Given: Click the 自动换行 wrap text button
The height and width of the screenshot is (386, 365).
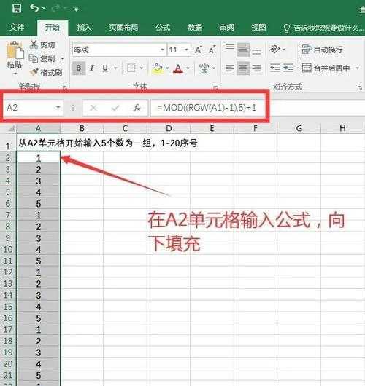Looking at the screenshot, I should 323,50.
